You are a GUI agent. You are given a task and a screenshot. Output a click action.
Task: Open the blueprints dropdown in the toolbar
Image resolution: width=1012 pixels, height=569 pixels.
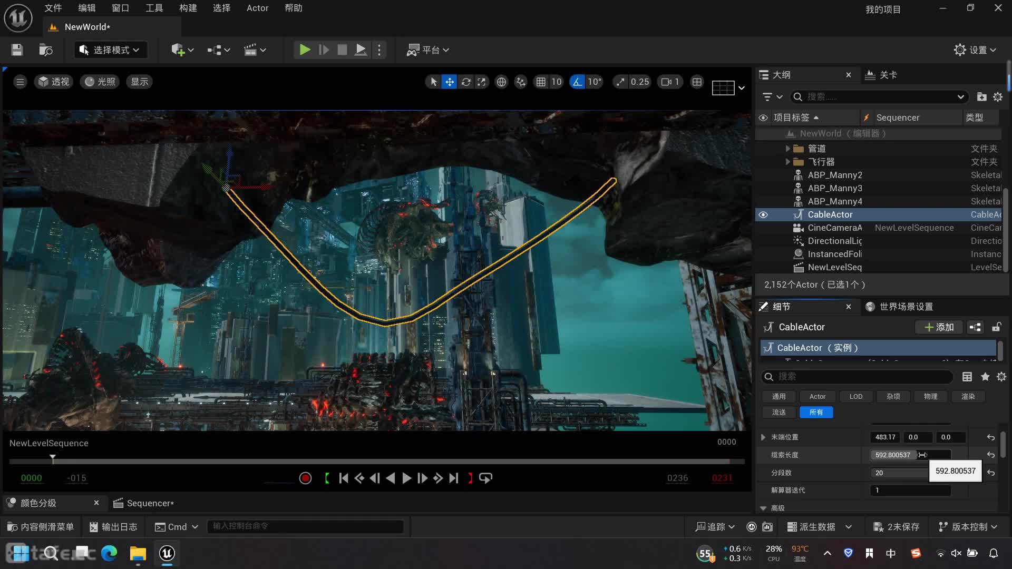[x=218, y=50]
